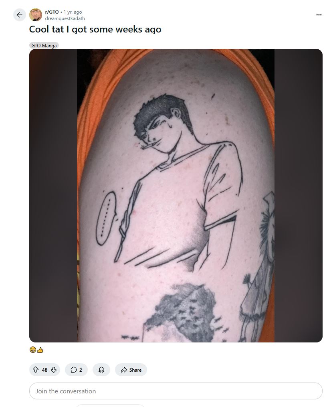Open comments using the speech bubble icon

(74, 370)
